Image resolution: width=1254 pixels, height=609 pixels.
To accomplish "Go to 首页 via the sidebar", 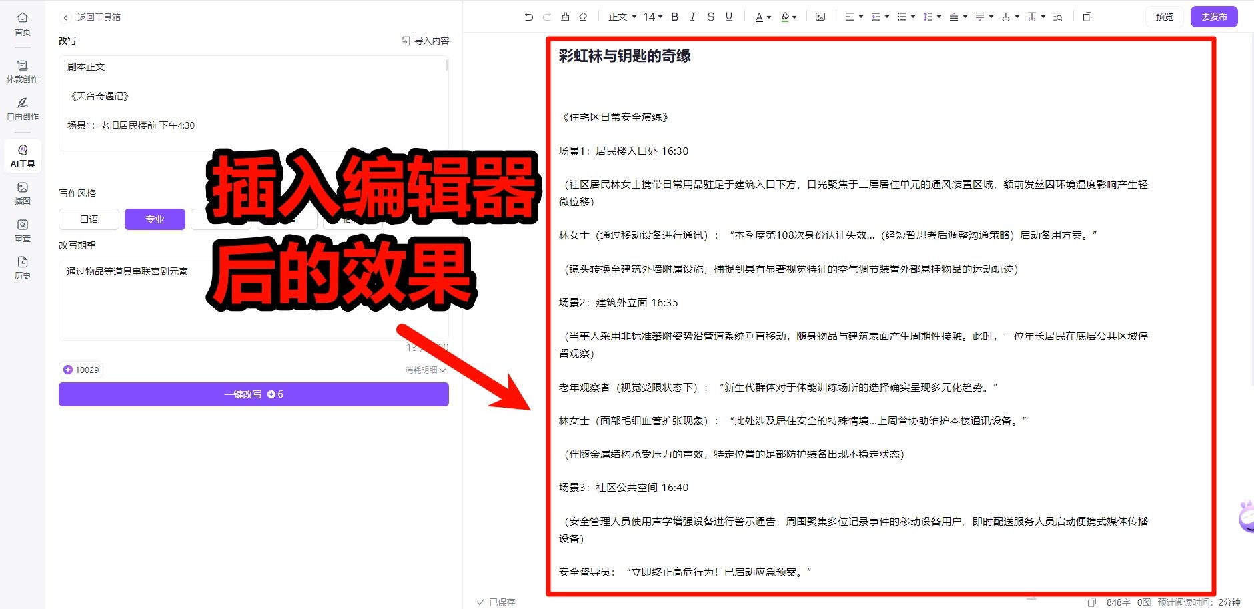I will pyautogui.click(x=22, y=23).
